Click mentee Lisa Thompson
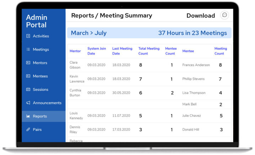Viewport: 255px width, 155px height. click(194, 93)
